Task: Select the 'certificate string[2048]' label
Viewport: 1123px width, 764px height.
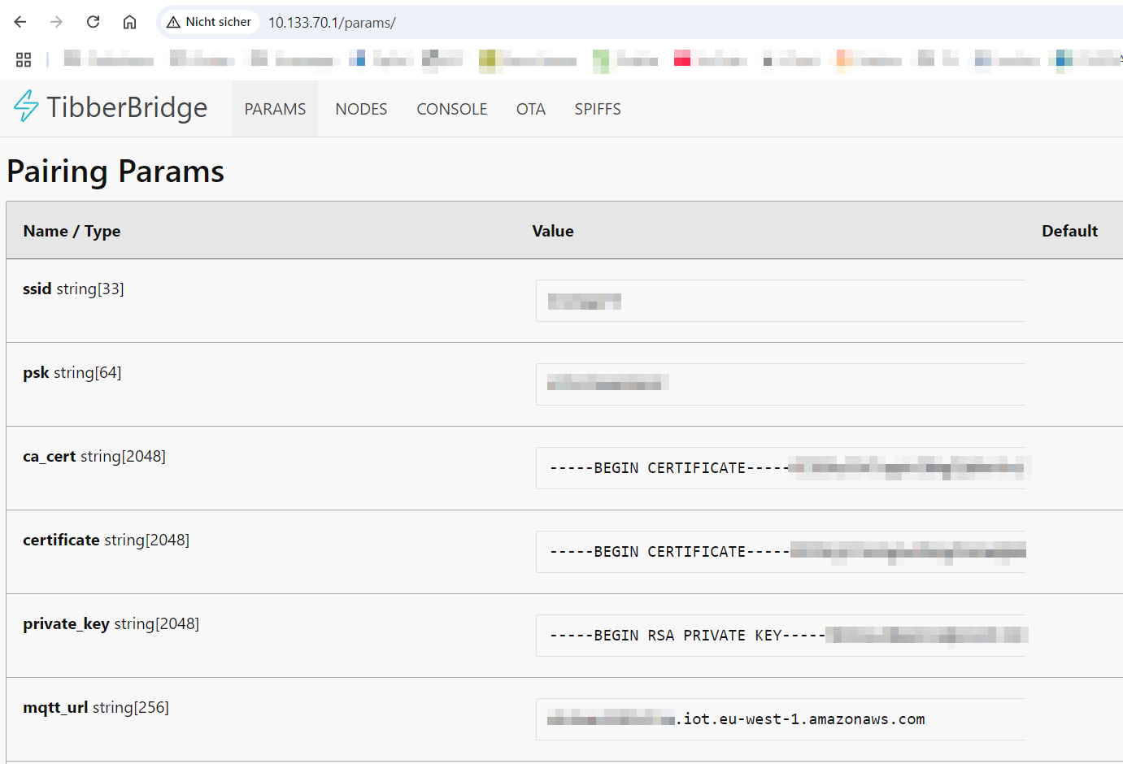Action: coord(106,540)
